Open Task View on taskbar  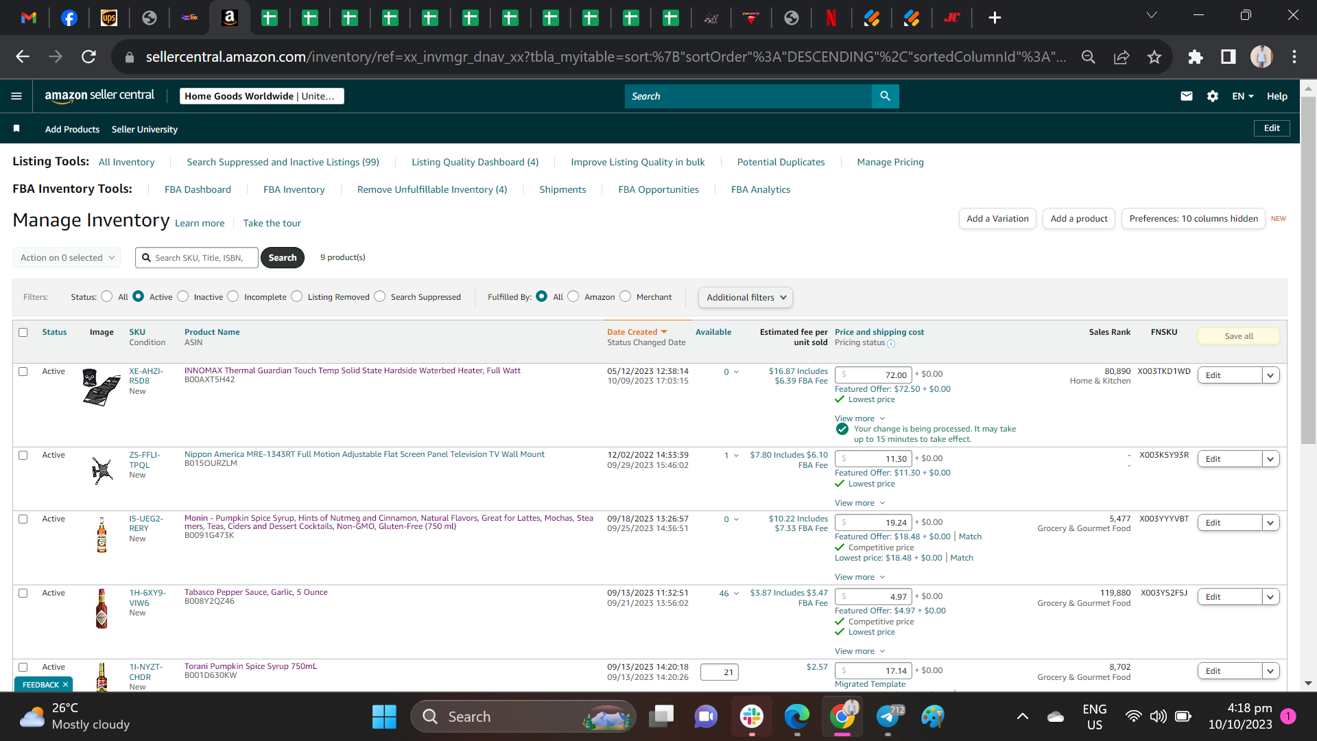click(x=661, y=717)
